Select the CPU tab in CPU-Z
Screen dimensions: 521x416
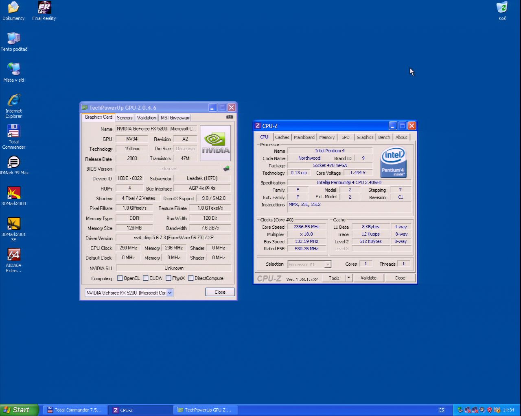[x=264, y=137]
